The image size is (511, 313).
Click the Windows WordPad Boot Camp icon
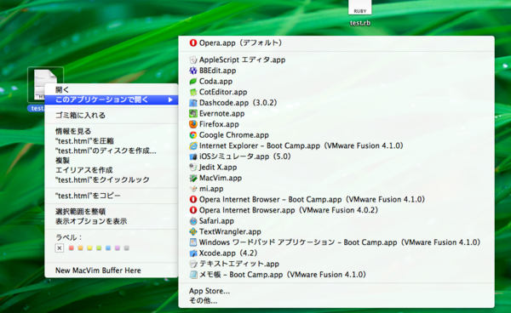(193, 242)
